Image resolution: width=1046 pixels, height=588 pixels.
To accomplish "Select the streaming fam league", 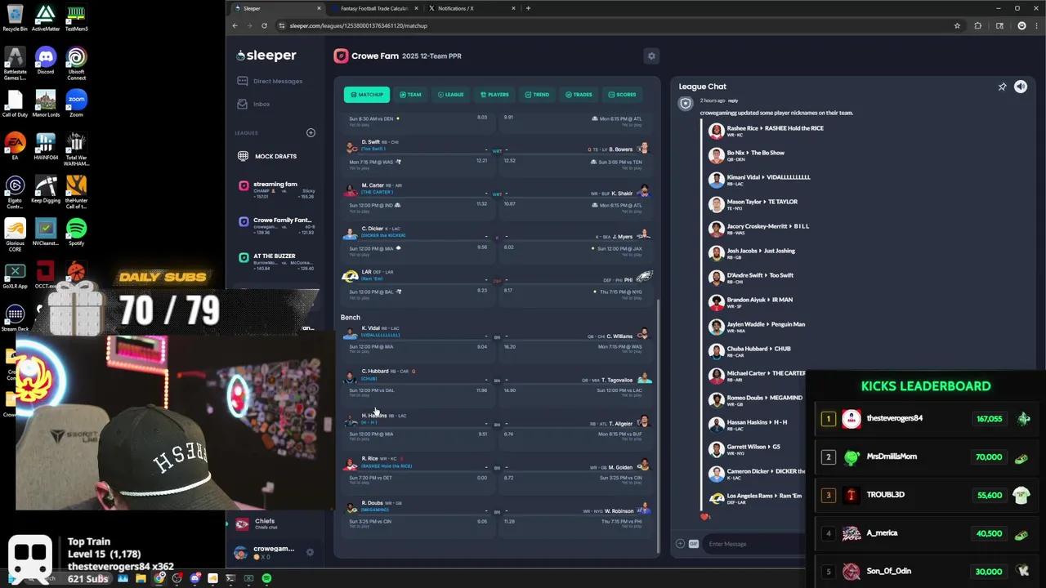I will [276, 189].
